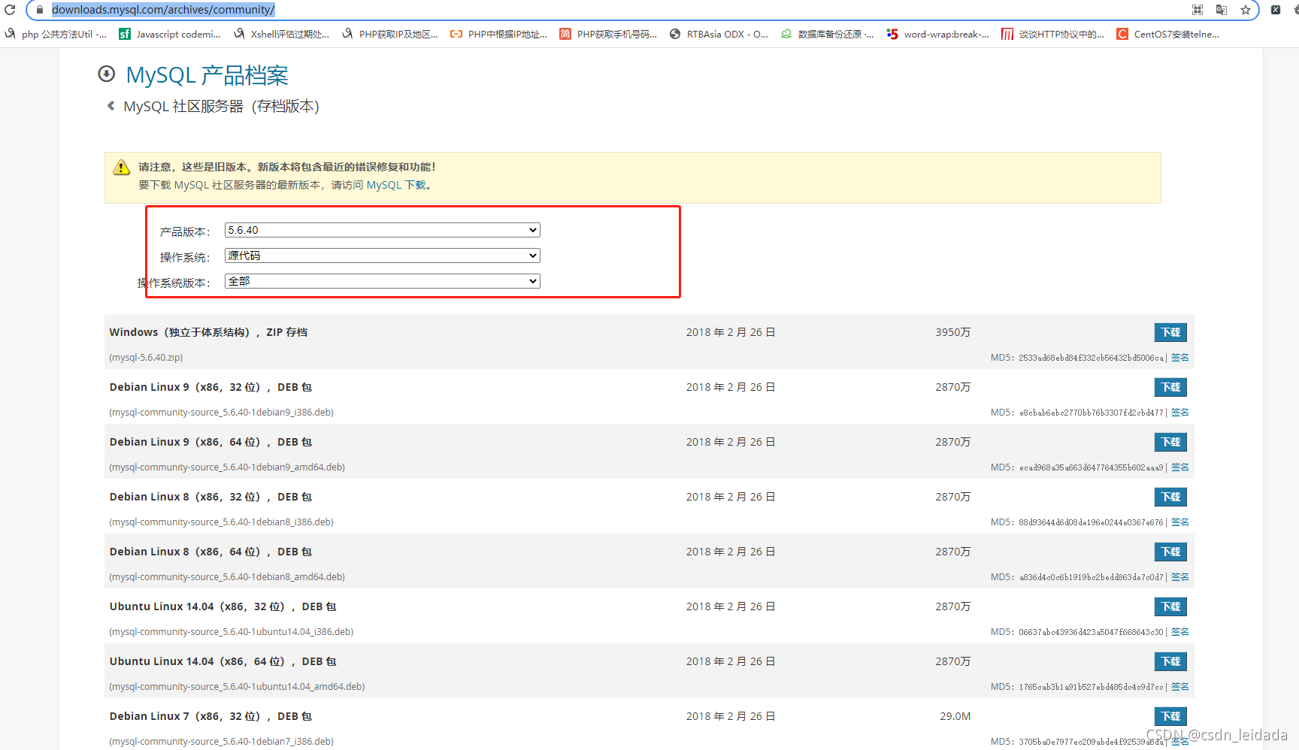The height and width of the screenshot is (750, 1299).
Task: Download Debian Linux 9 32-bit DEB package
Action: (1170, 387)
